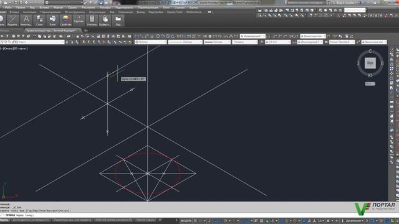Select the Евгений Курицин drawing file tab
Image resolution: width=399 pixels, height=224 pixels.
[53, 30]
